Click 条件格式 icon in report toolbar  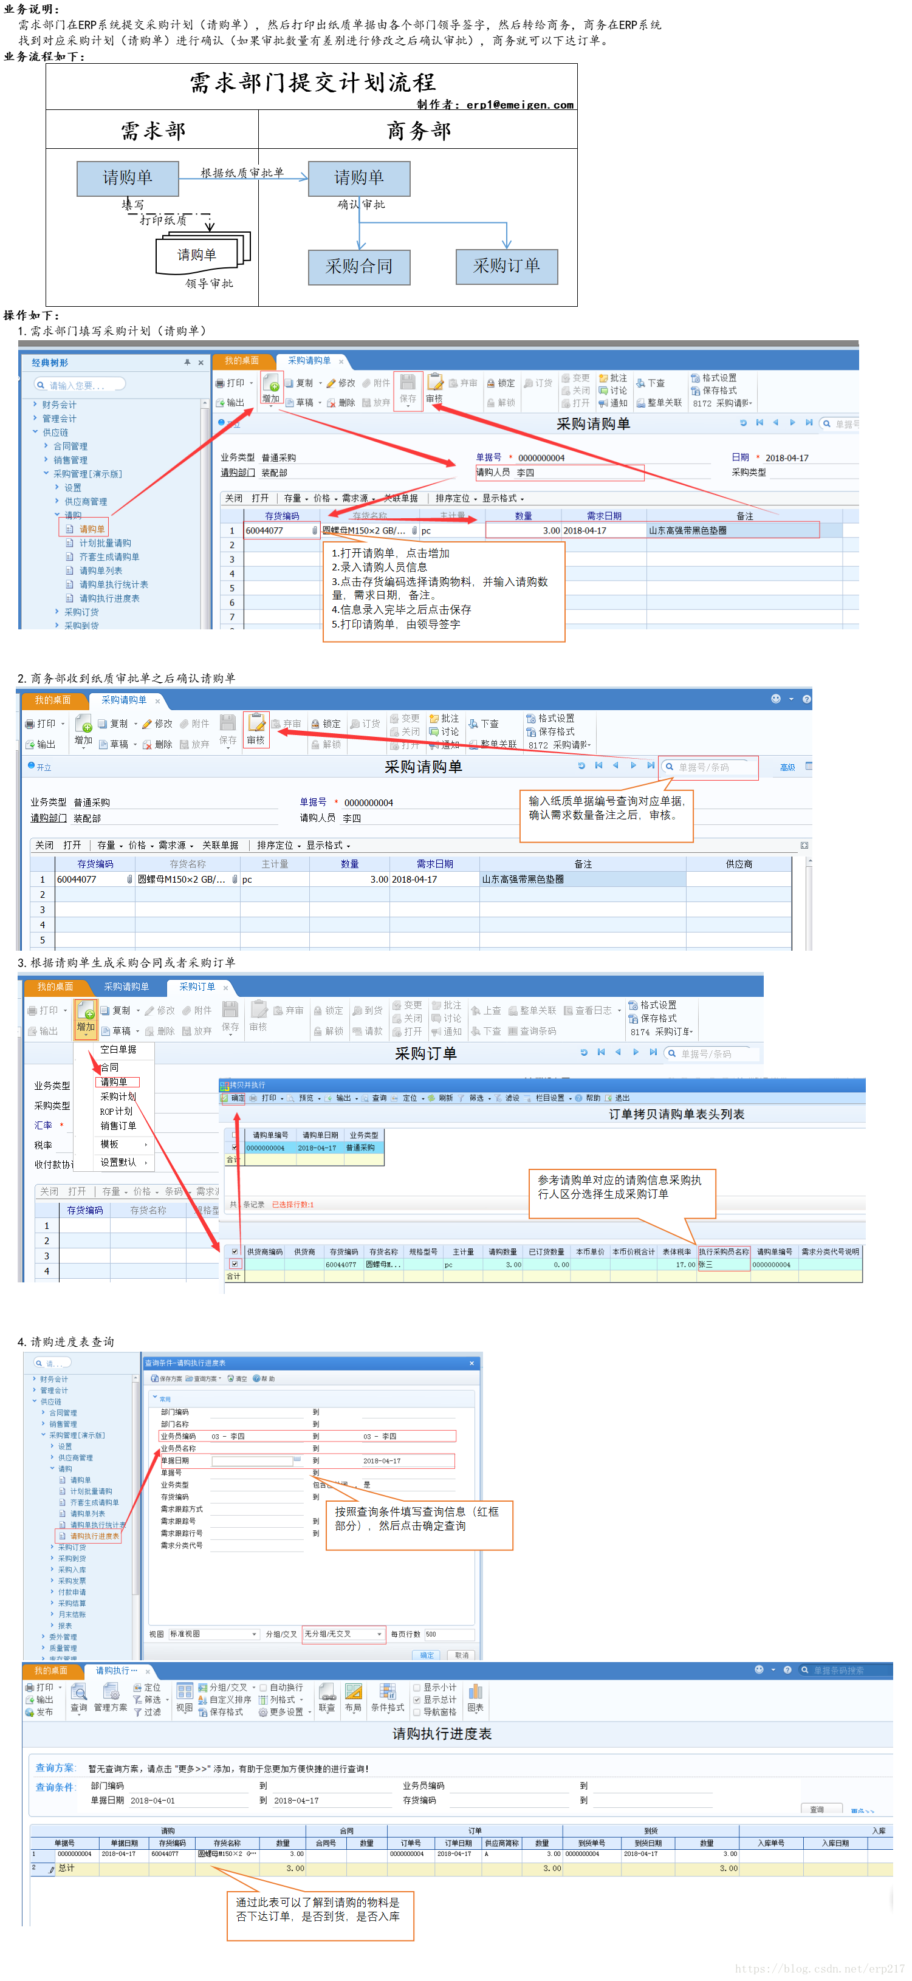388,1699
